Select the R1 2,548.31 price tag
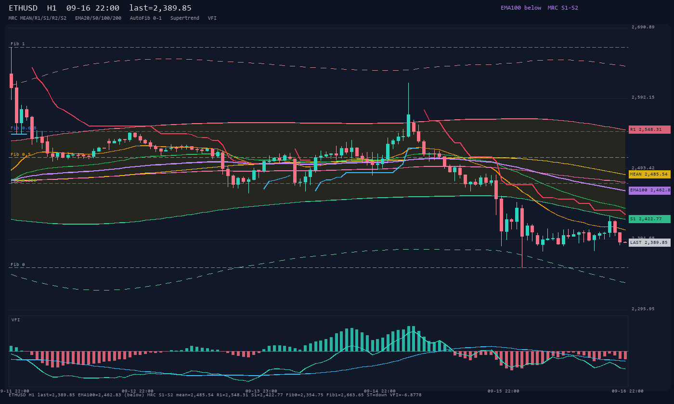 [x=649, y=129]
